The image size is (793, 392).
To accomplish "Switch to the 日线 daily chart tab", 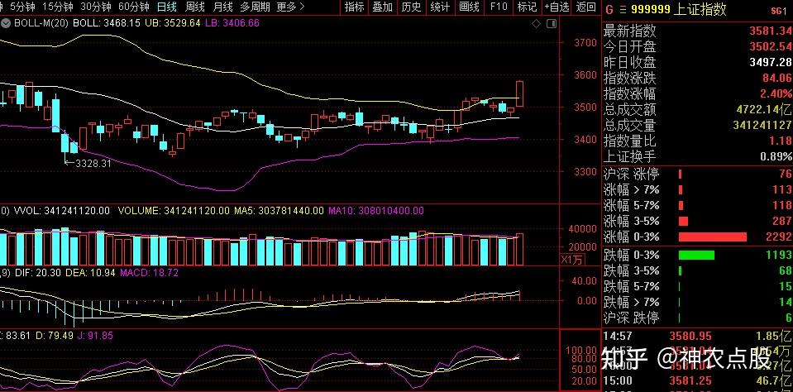I will (166, 7).
